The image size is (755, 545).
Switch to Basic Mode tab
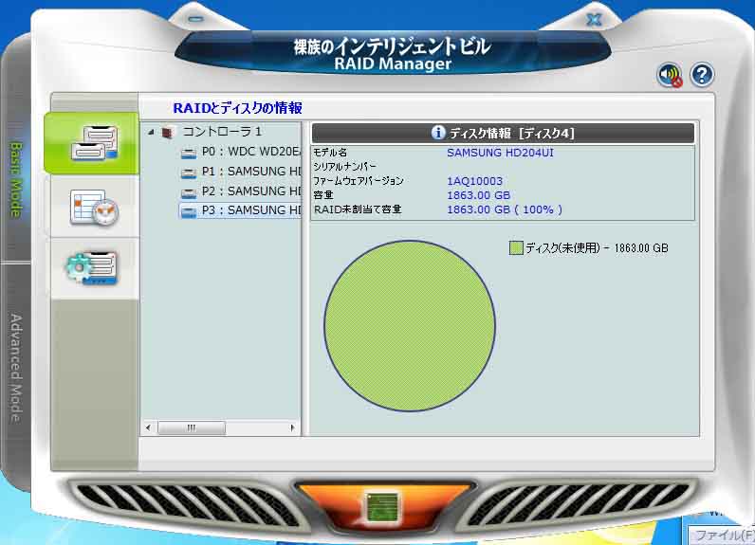[16, 179]
